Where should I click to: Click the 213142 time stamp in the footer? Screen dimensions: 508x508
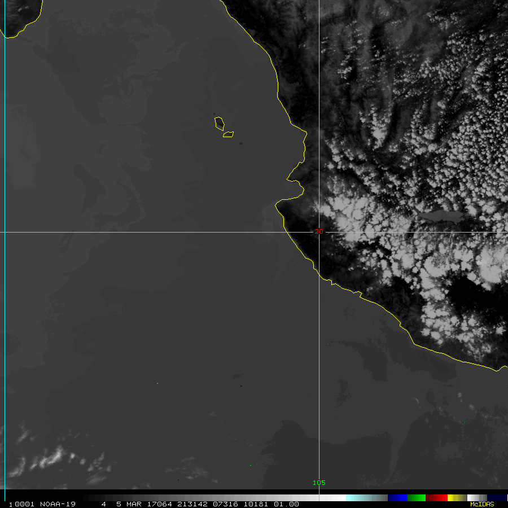pos(192,504)
